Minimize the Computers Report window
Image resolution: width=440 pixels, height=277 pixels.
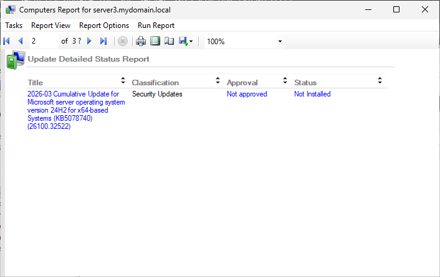point(368,10)
